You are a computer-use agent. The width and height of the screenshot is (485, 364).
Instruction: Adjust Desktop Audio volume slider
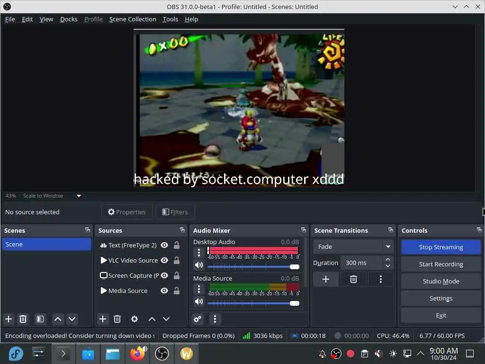253,267
